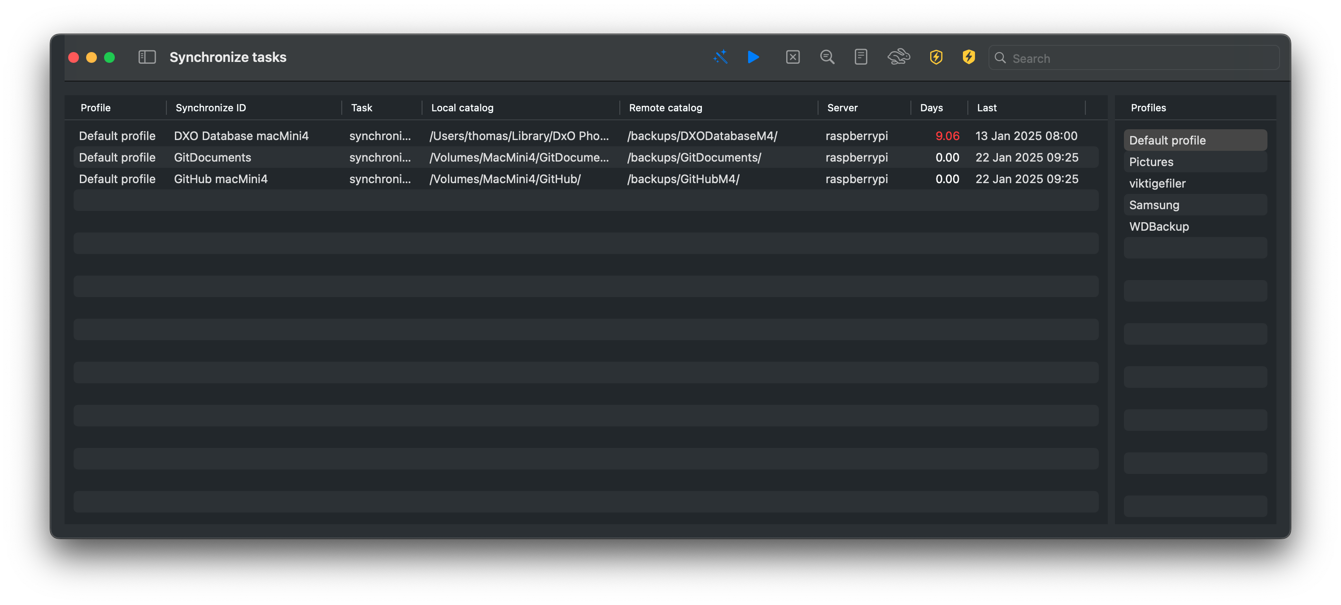Click the /Users/thomas/Library/DxO Pho... cell

(x=518, y=136)
